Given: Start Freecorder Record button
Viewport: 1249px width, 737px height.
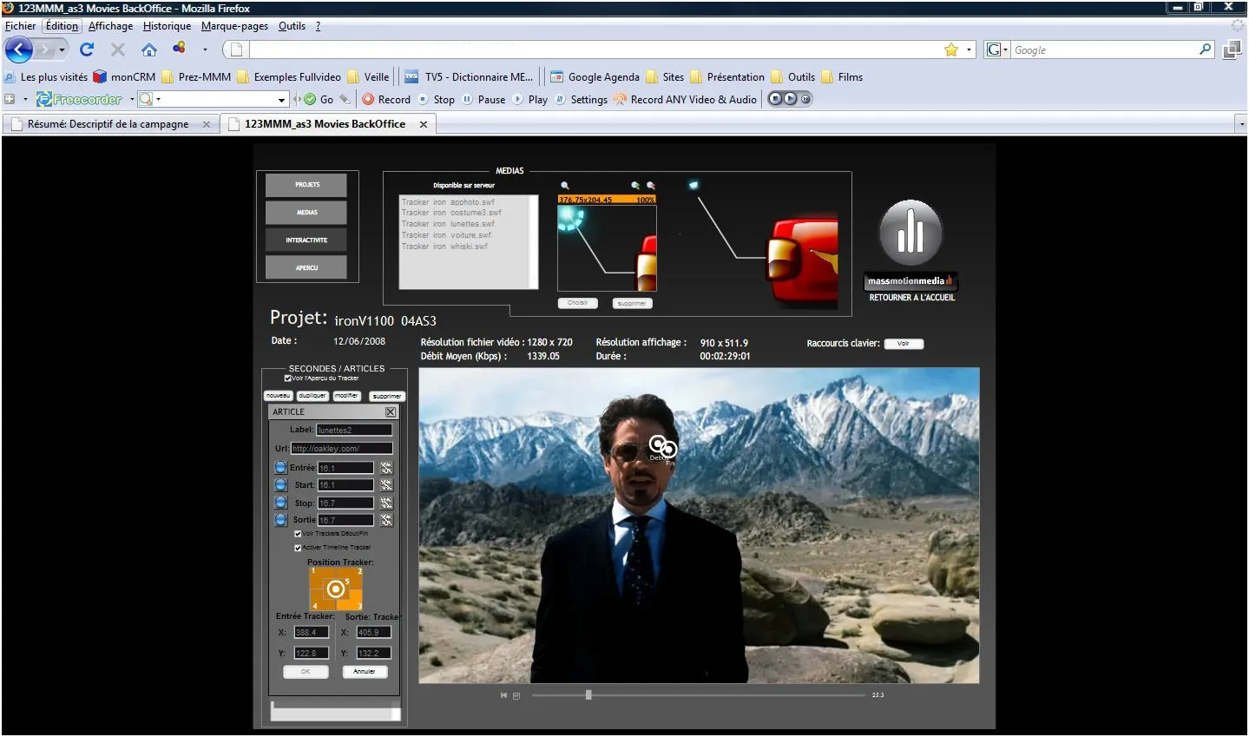Looking at the screenshot, I should click(x=386, y=99).
